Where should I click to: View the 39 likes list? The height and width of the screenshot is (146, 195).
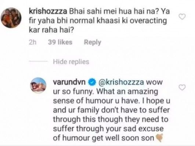[x=60, y=42]
